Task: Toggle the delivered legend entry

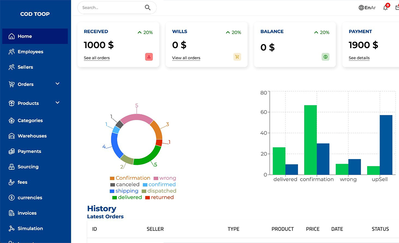Action: (x=127, y=197)
